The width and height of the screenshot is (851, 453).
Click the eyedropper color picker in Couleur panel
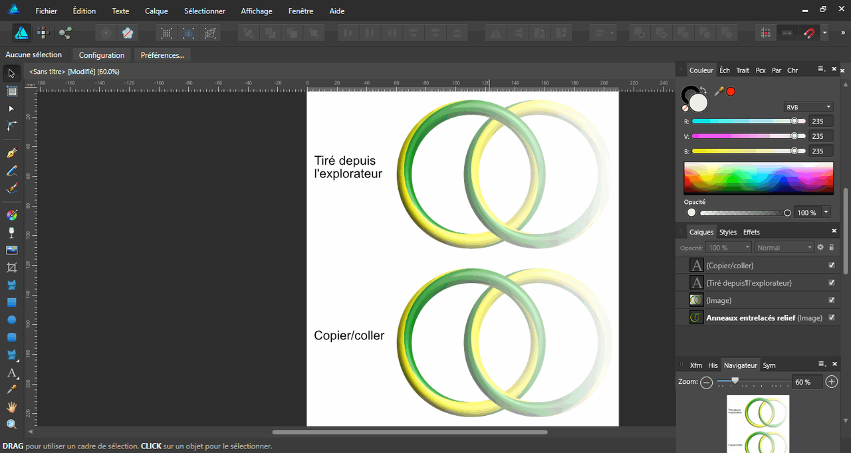click(x=719, y=91)
